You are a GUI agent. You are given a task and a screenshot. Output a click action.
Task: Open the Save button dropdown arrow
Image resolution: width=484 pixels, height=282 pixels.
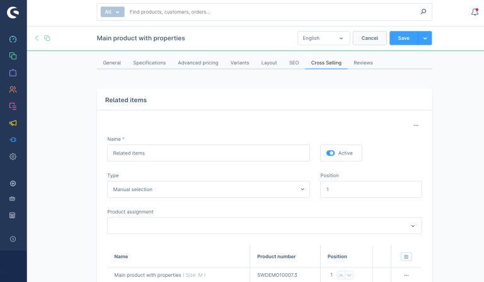click(425, 38)
